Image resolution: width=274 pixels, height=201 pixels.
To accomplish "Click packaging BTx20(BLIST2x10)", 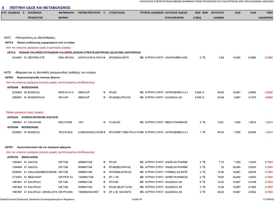I will (120, 97).
